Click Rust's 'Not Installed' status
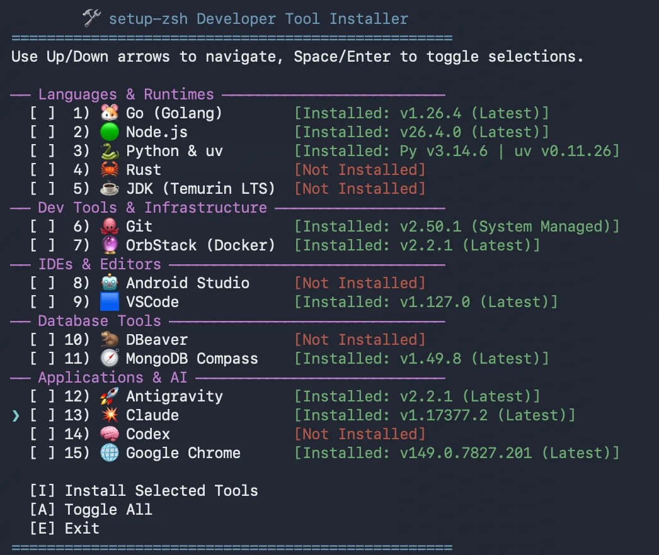659x555 pixels. pyautogui.click(x=360, y=170)
